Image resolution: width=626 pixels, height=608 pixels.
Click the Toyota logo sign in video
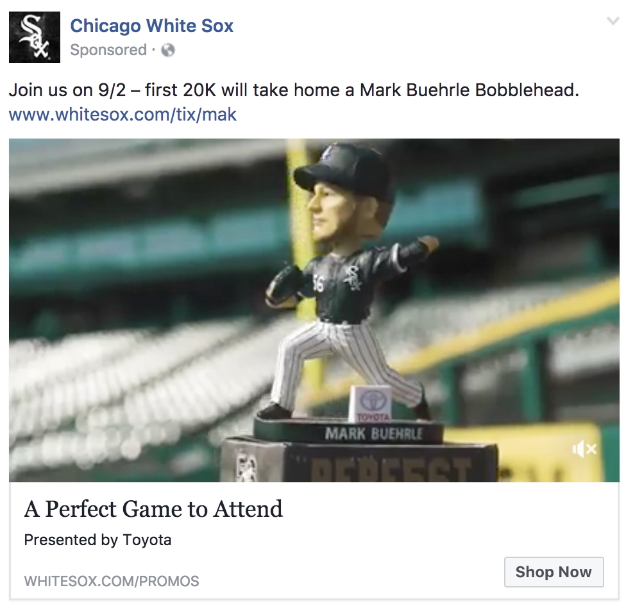370,403
